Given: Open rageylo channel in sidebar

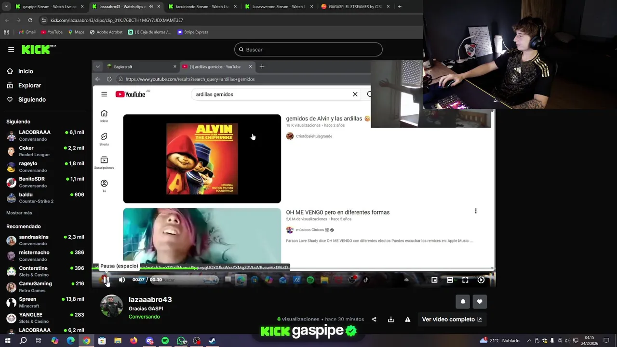Looking at the screenshot, I should click(45, 167).
